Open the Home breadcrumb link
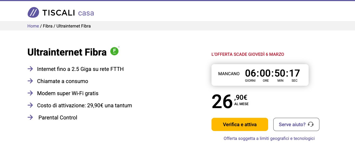This screenshot has height=148, width=355. click(33, 26)
